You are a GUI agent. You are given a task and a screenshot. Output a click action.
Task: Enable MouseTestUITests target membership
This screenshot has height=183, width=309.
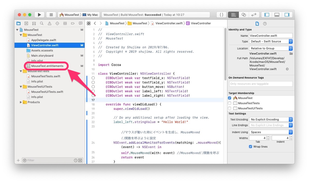[x=230, y=108]
